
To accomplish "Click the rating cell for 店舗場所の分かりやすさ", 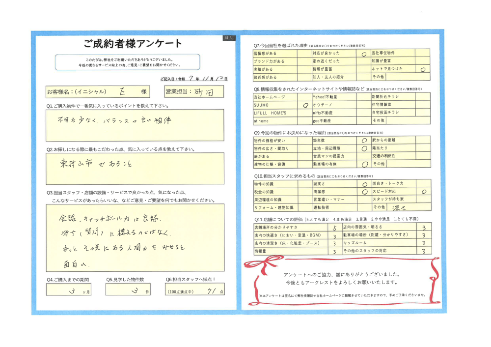I will click(x=334, y=228).
